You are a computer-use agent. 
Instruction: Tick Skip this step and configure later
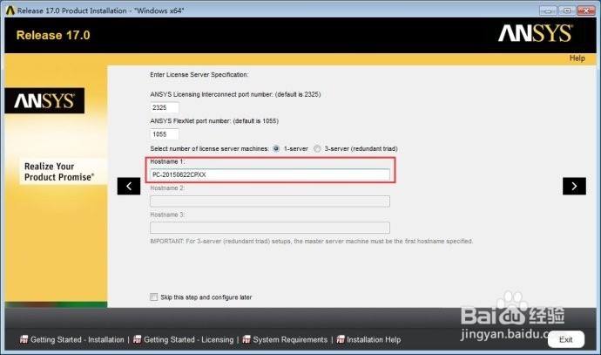point(153,297)
